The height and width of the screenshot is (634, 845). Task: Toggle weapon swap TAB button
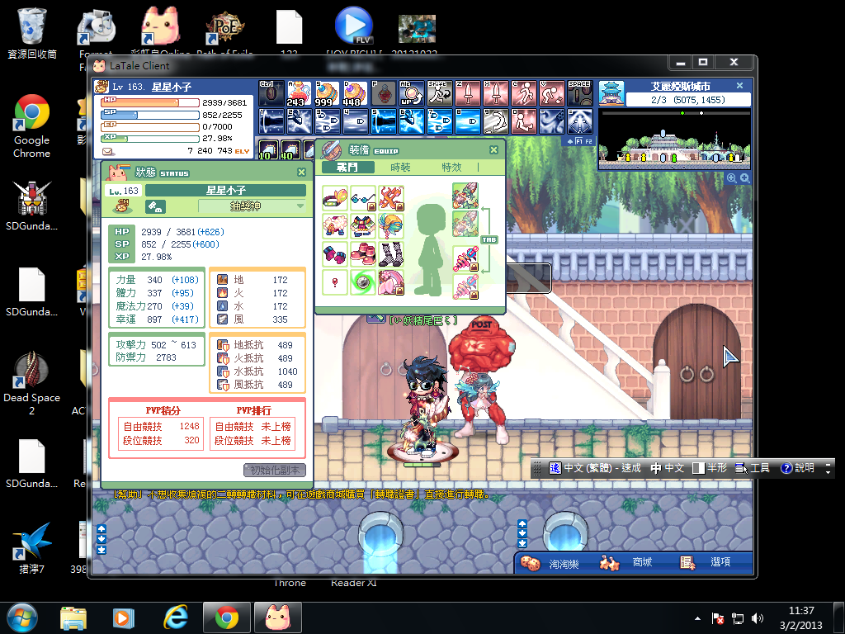click(x=489, y=240)
